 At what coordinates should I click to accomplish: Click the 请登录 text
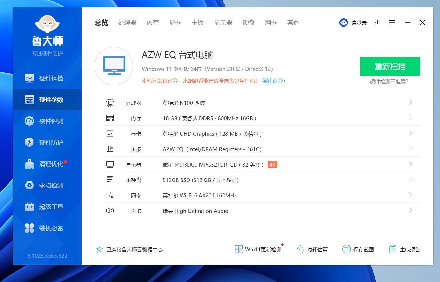pyautogui.click(x=359, y=23)
